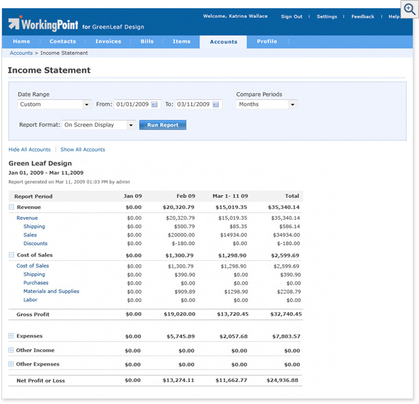The width and height of the screenshot is (419, 404).
Task: Open Shipping under Cost of Sales
Action: [x=34, y=275]
